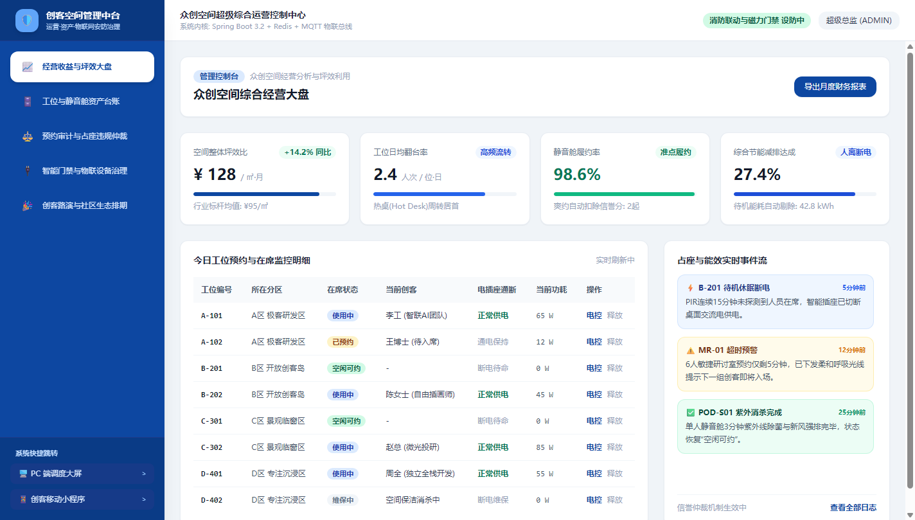Click 高频流转 badge
This screenshot has width=915, height=520.
(x=495, y=152)
